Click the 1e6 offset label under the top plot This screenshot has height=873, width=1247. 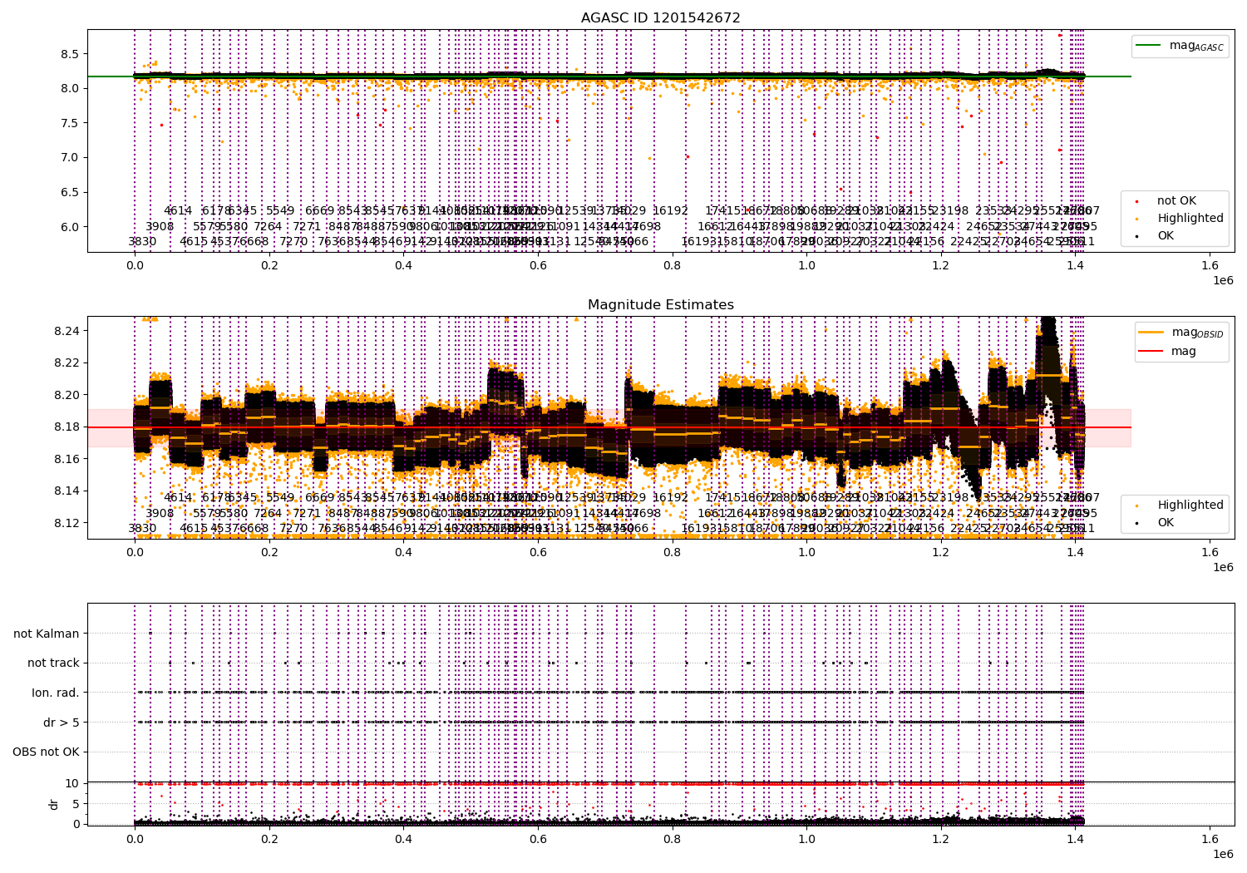tap(1222, 281)
